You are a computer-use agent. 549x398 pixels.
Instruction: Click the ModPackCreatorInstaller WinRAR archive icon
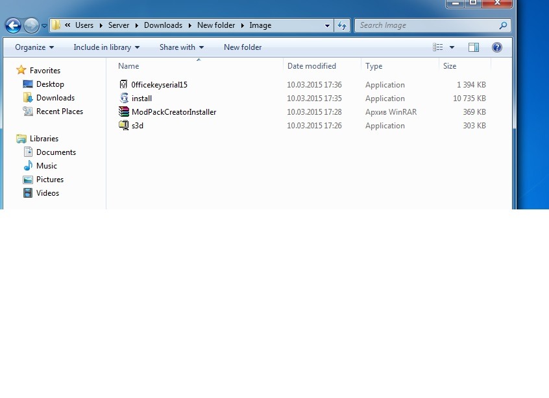(x=123, y=111)
